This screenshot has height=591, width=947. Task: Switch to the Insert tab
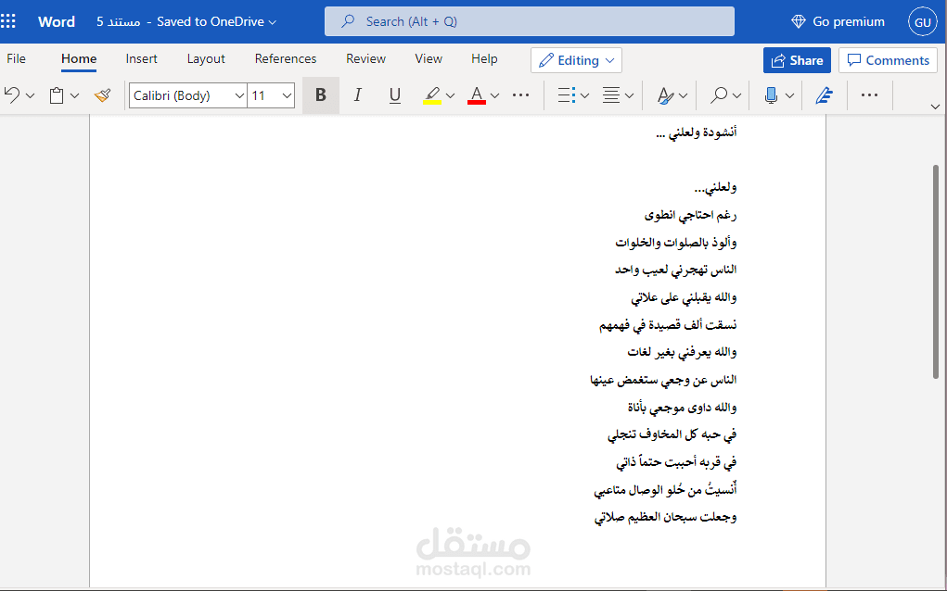(141, 59)
